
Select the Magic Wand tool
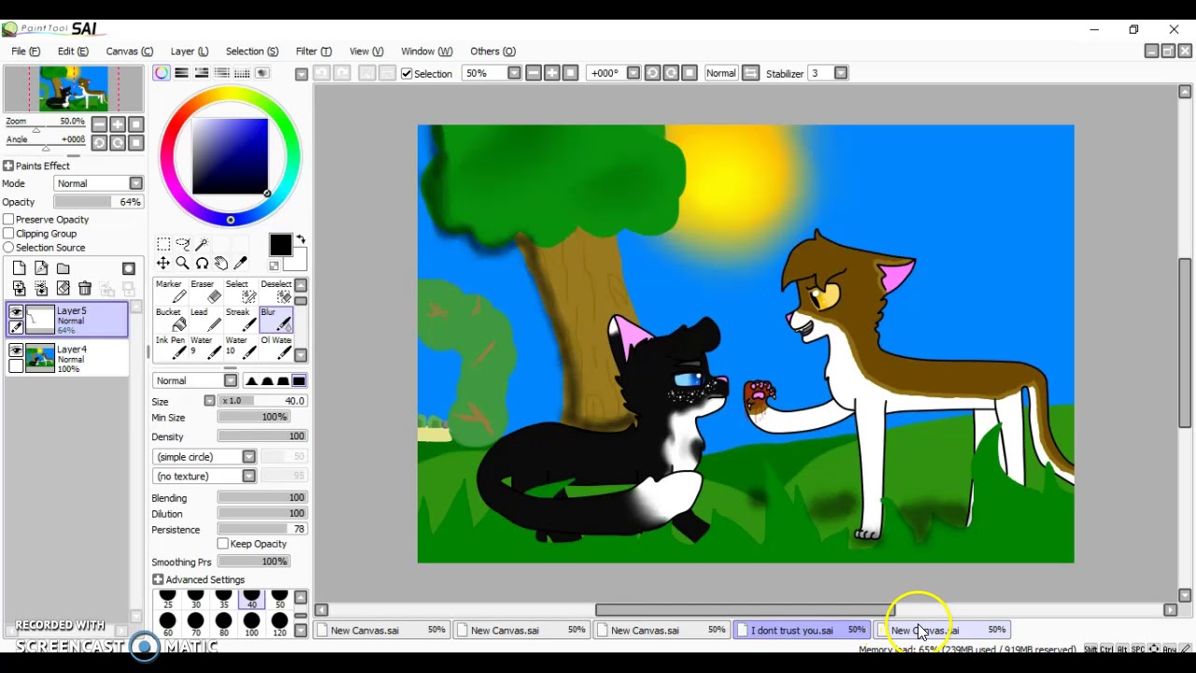pos(202,244)
